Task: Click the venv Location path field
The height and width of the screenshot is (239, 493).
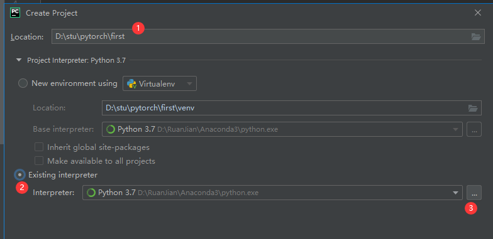Action: click(x=292, y=108)
